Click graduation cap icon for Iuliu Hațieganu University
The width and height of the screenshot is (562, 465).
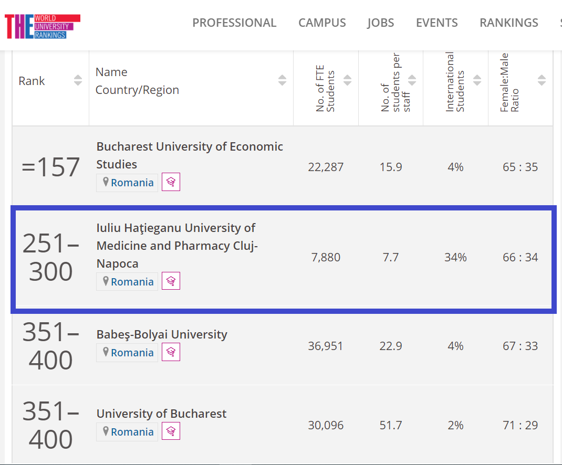point(171,281)
